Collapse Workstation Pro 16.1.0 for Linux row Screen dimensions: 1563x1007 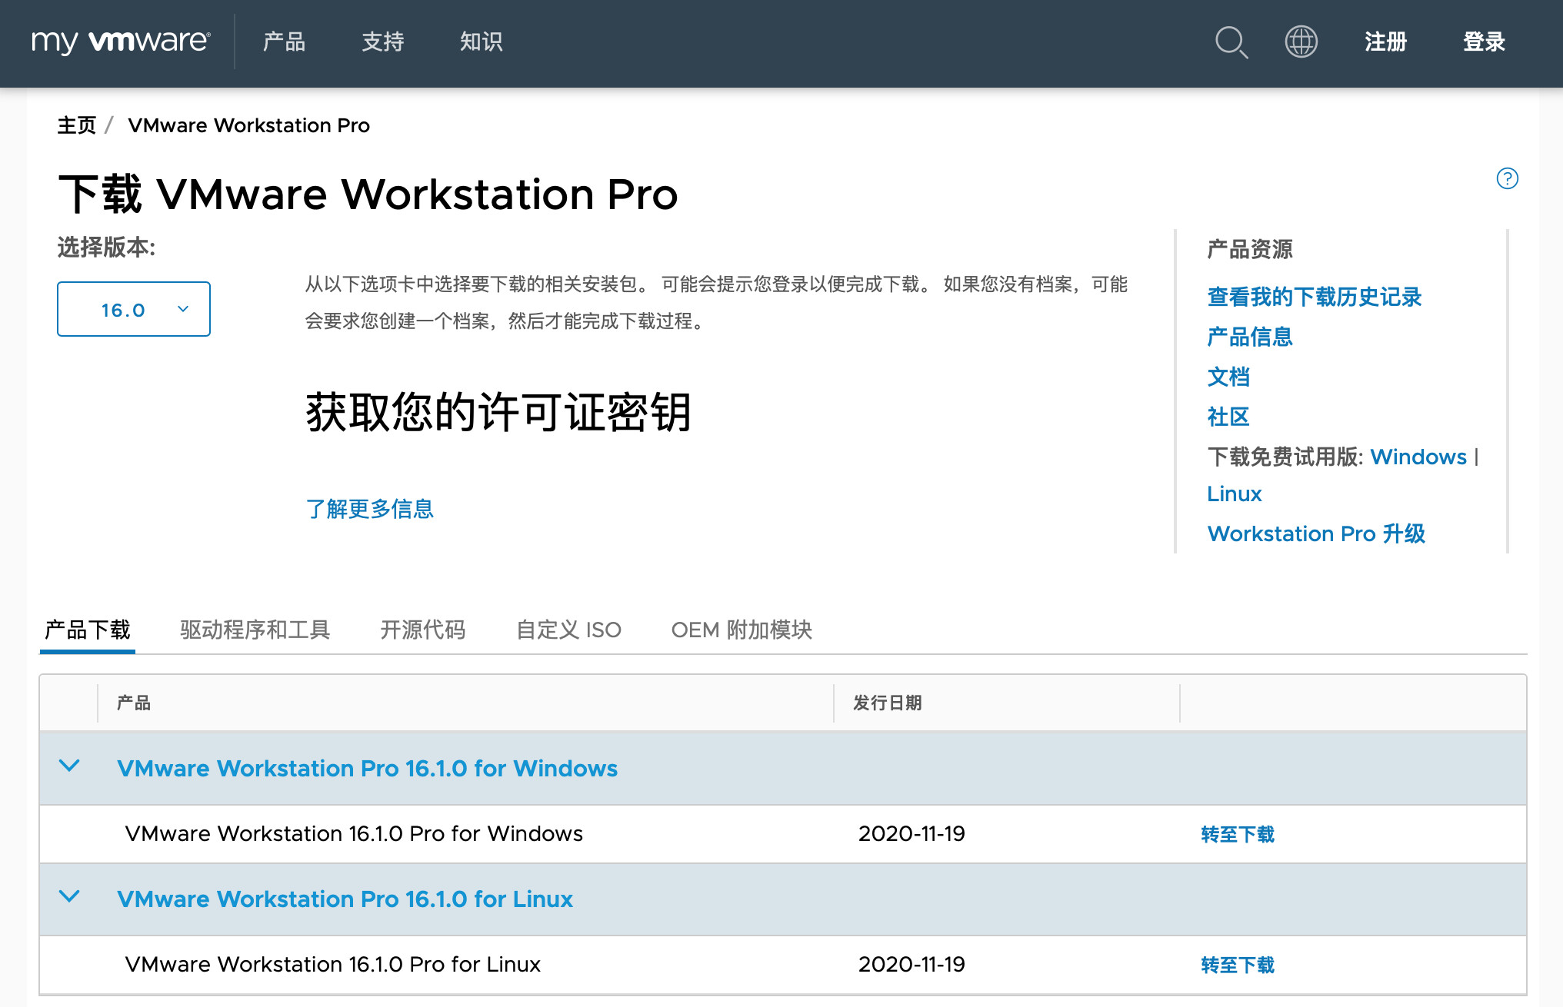69,897
